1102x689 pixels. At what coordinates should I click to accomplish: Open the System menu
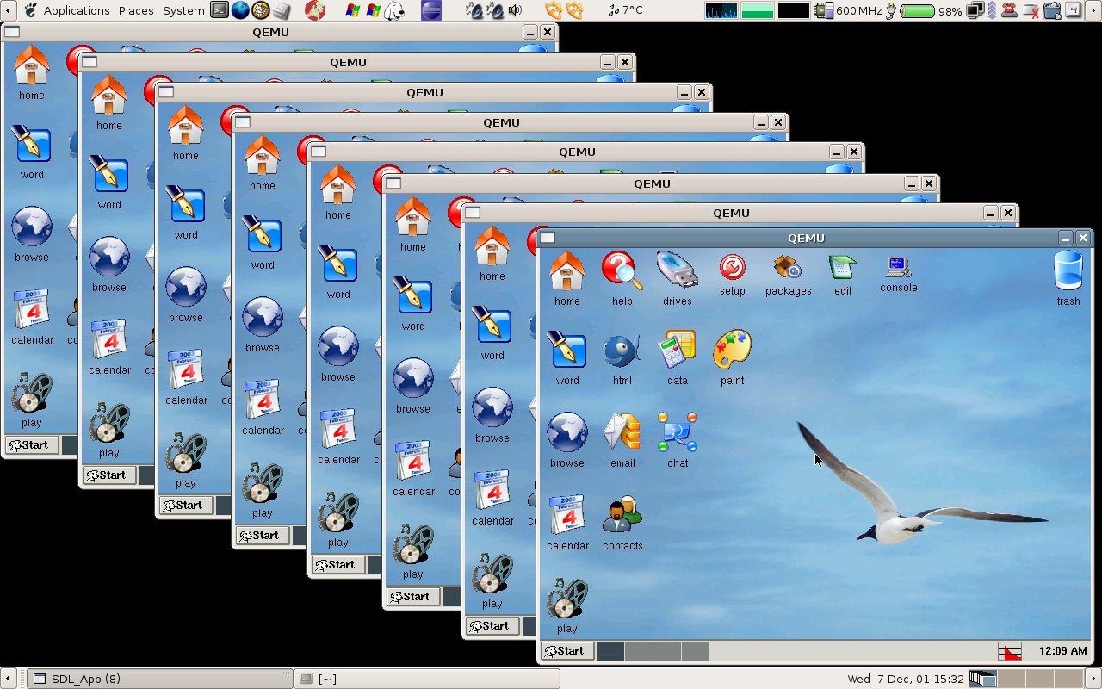pos(183,10)
